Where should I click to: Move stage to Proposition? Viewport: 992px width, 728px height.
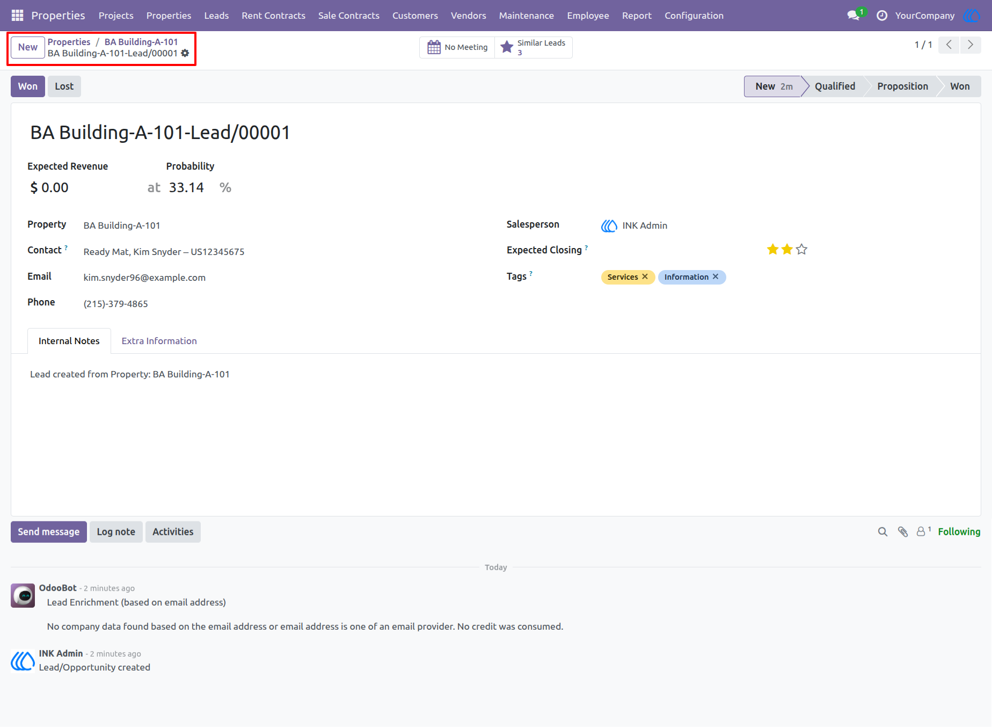click(x=902, y=86)
